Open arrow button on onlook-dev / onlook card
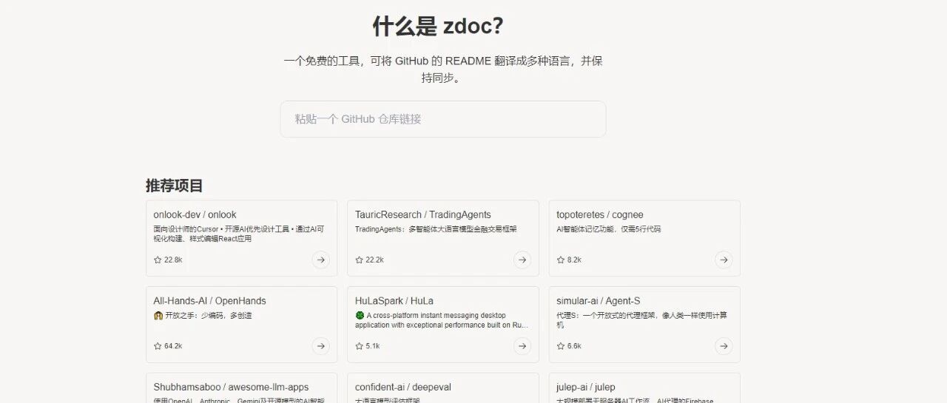The height and width of the screenshot is (403, 947). click(x=320, y=260)
